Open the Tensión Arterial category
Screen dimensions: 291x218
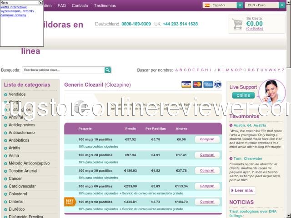[x=23, y=171]
